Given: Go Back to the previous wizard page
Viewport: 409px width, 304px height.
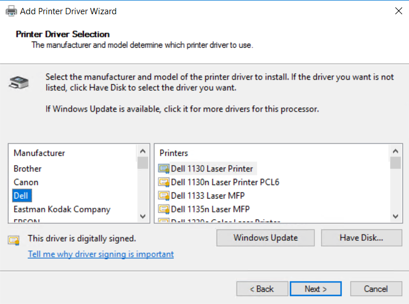Looking at the screenshot, I should (x=262, y=289).
